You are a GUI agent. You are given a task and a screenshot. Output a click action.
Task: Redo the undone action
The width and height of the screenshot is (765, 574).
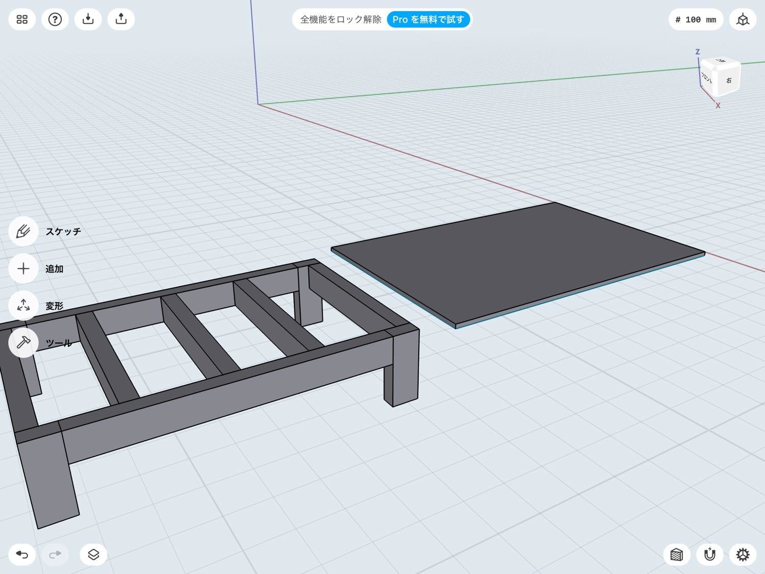tap(55, 555)
